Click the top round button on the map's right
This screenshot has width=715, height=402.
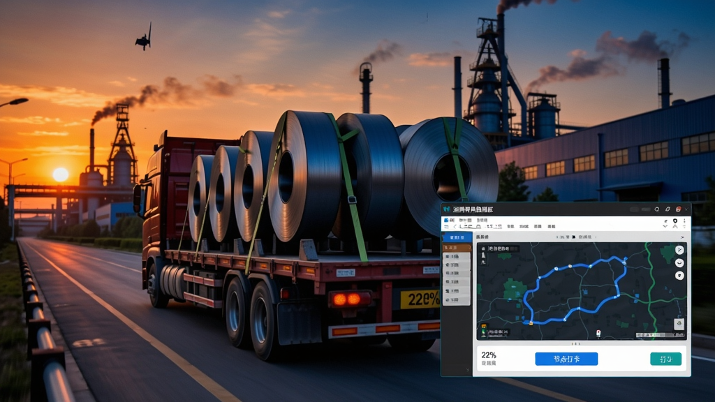(679, 250)
